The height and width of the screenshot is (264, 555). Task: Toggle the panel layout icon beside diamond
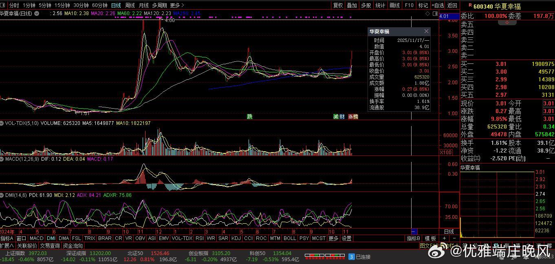pos(434,13)
